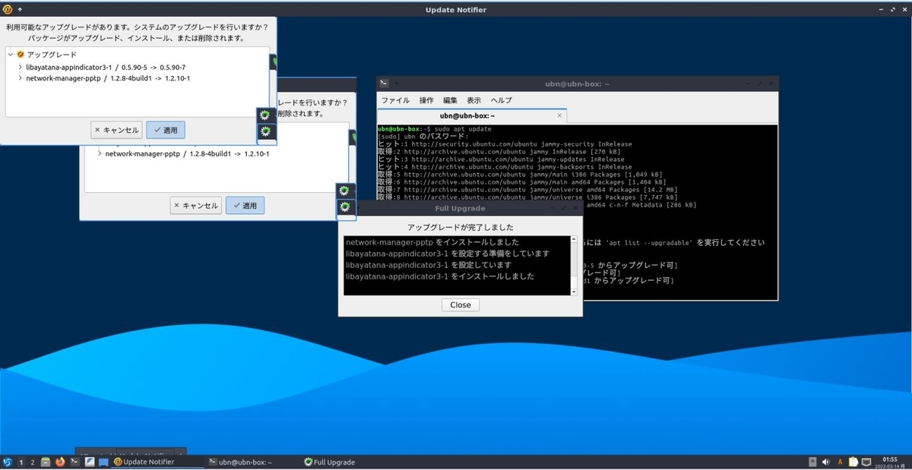This screenshot has height=470, width=912.
Task: Expand the libayatana-appindicator3-1 package entry
Action: click(21, 67)
